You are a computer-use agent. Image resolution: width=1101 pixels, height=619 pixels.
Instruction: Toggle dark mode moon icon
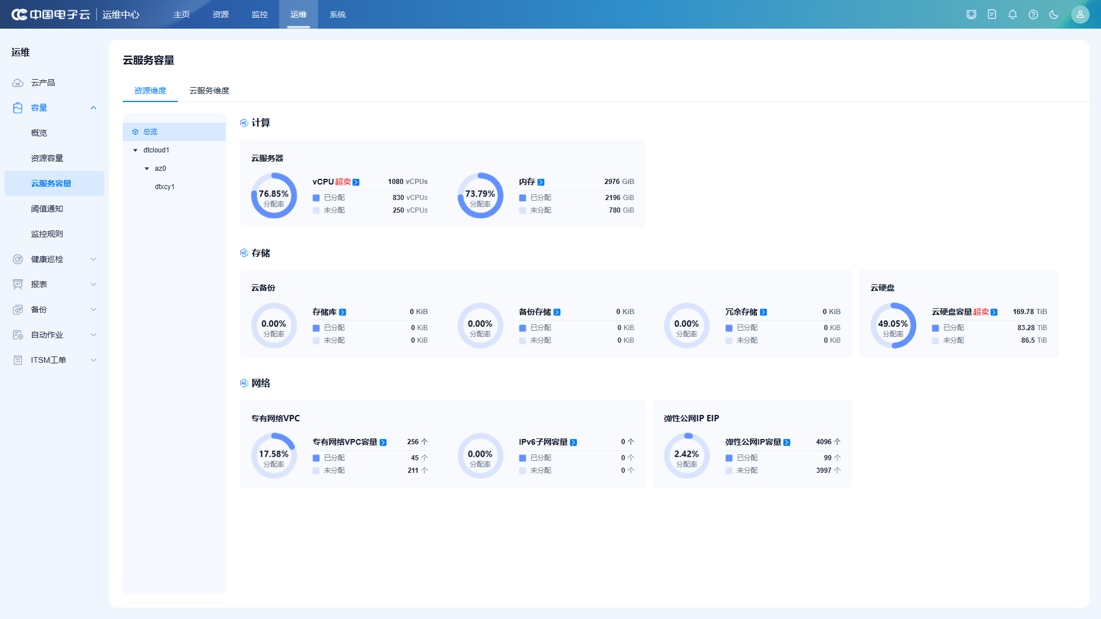[x=1054, y=14]
